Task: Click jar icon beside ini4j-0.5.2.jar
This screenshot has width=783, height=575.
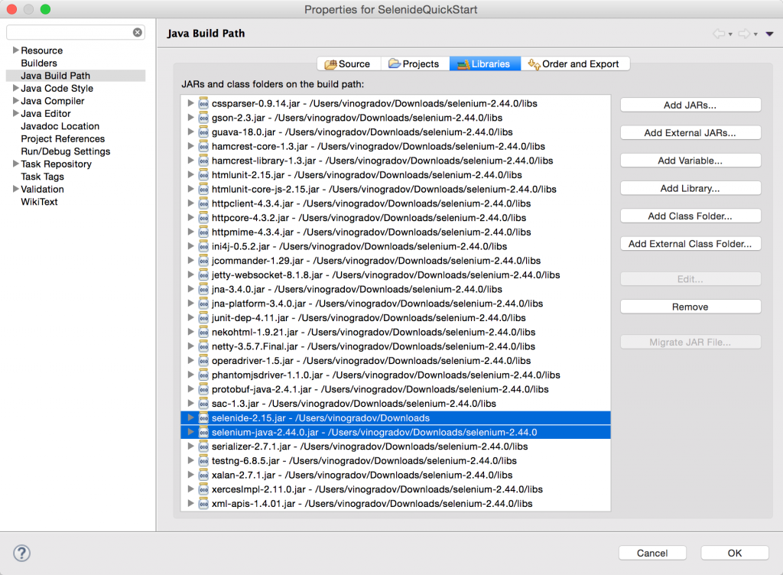Action: (203, 246)
